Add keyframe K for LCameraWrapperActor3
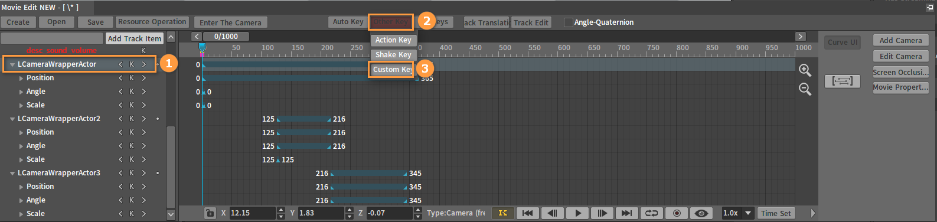The width and height of the screenshot is (937, 222). point(132,173)
